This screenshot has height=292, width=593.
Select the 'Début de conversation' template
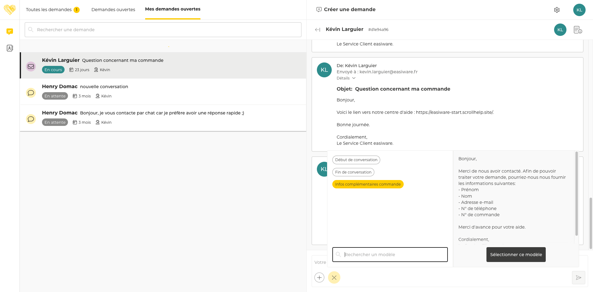click(356, 160)
